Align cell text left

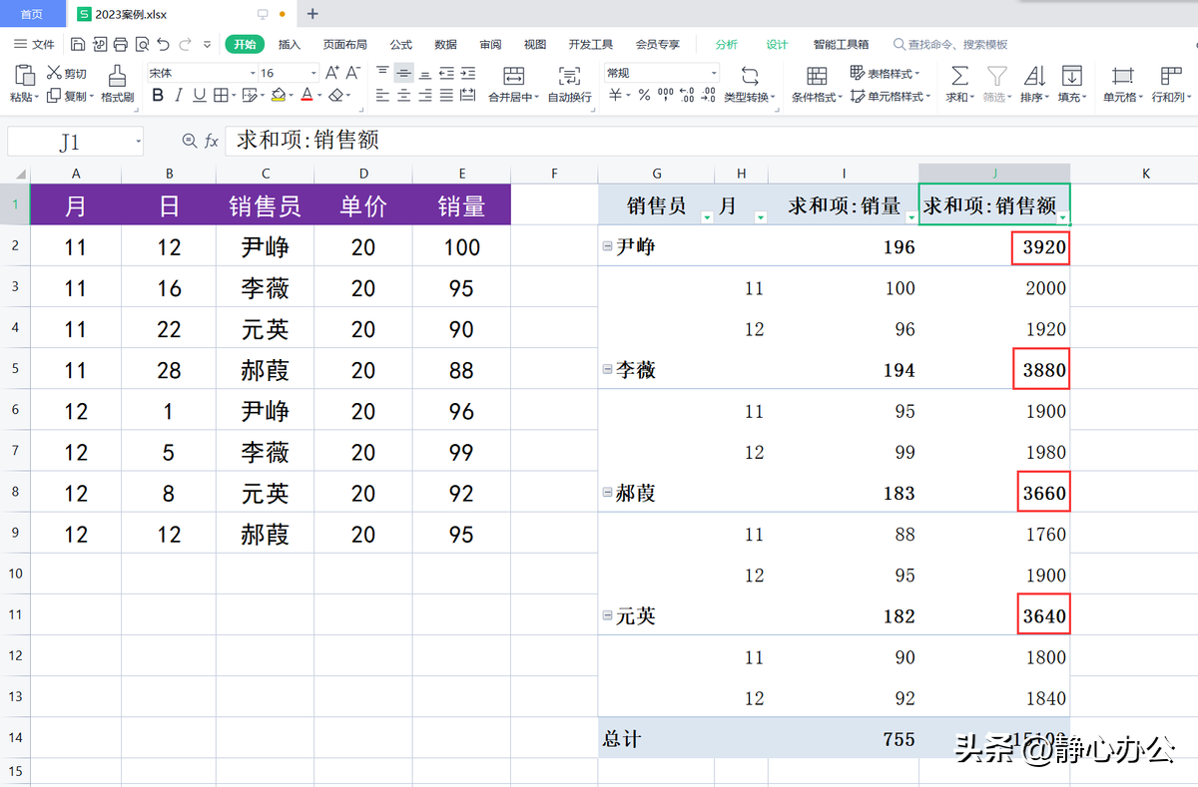[x=382, y=95]
